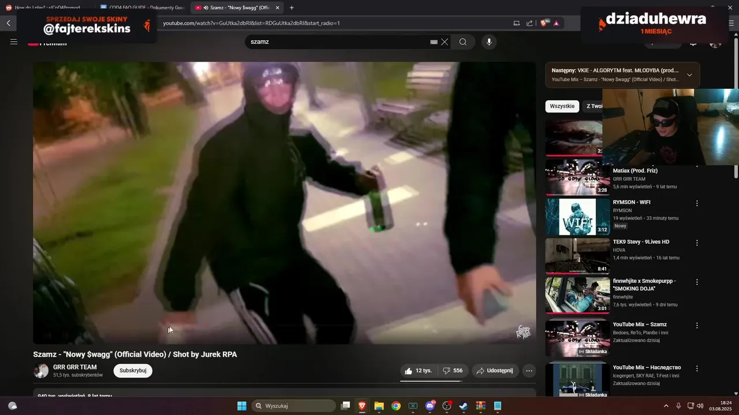Click the video title 'Szamz - Nowy $wagg'
The height and width of the screenshot is (415, 739).
pyautogui.click(x=135, y=354)
